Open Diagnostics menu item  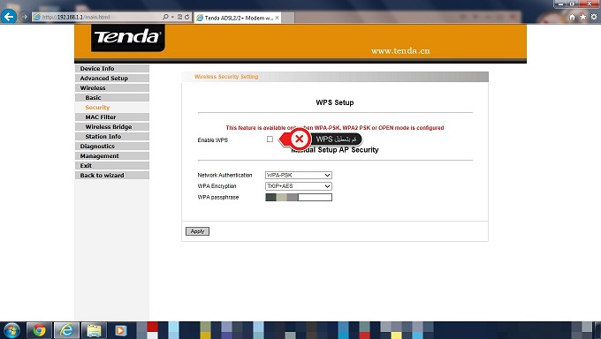[112, 146]
